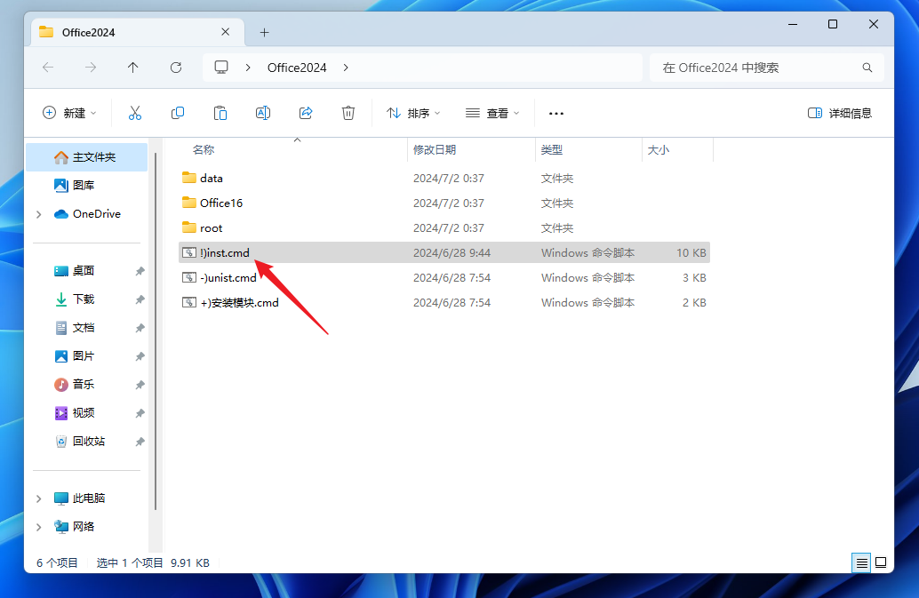This screenshot has width=919, height=598.
Task: Sort by 类型 column header
Action: pyautogui.click(x=552, y=150)
